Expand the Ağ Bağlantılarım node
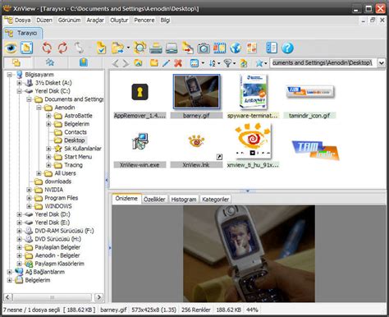 (10, 272)
